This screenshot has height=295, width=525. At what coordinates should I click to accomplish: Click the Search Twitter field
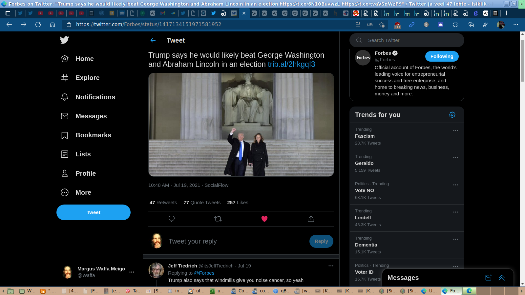pyautogui.click(x=407, y=40)
